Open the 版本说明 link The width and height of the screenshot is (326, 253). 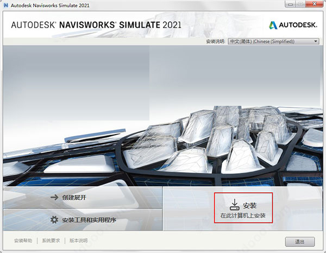[78, 241]
